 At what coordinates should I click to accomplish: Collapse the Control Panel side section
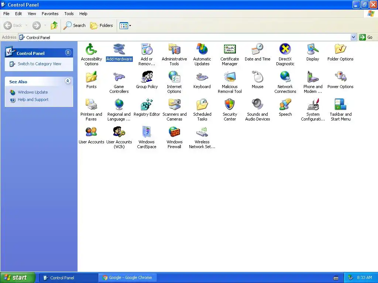pyautogui.click(x=68, y=53)
